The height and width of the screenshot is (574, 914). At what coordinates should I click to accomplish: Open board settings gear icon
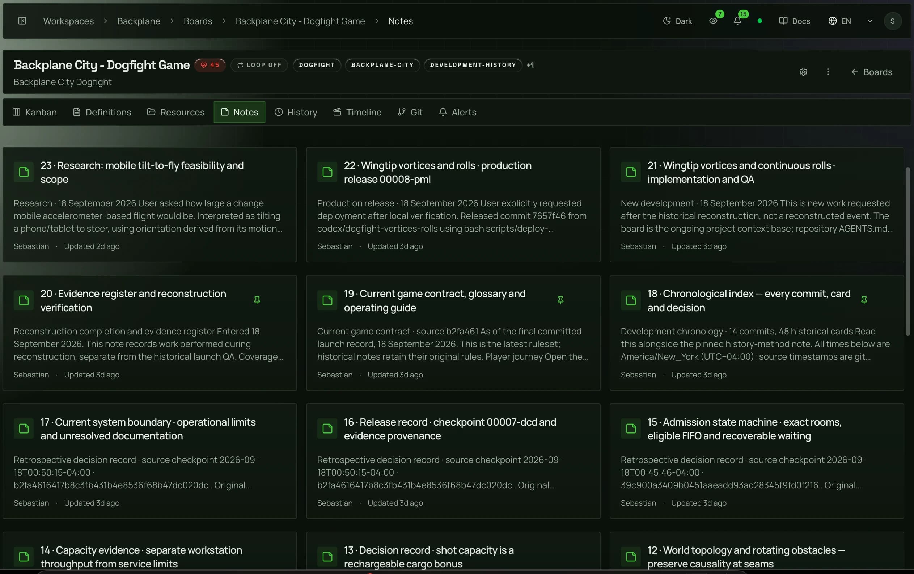tap(803, 72)
